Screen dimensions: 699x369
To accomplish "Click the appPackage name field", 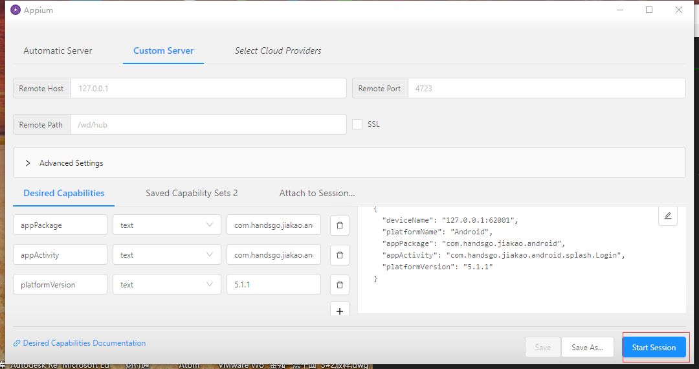I will click(60, 225).
